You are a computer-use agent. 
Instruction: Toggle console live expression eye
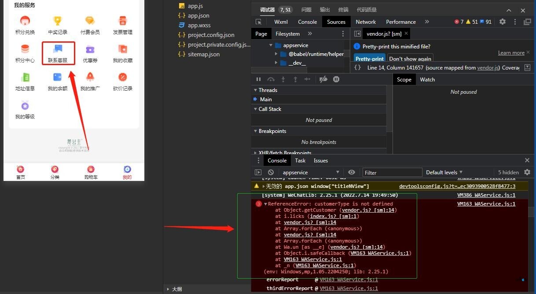[352, 173]
